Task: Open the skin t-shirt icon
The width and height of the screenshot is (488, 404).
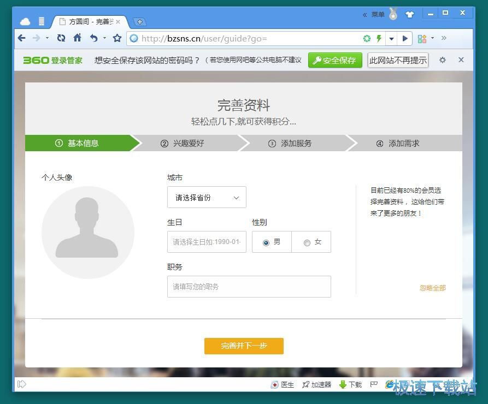Action: click(x=410, y=15)
